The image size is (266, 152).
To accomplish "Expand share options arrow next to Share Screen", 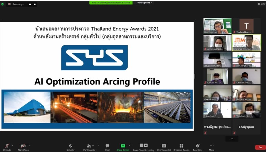I will click(129, 146).
